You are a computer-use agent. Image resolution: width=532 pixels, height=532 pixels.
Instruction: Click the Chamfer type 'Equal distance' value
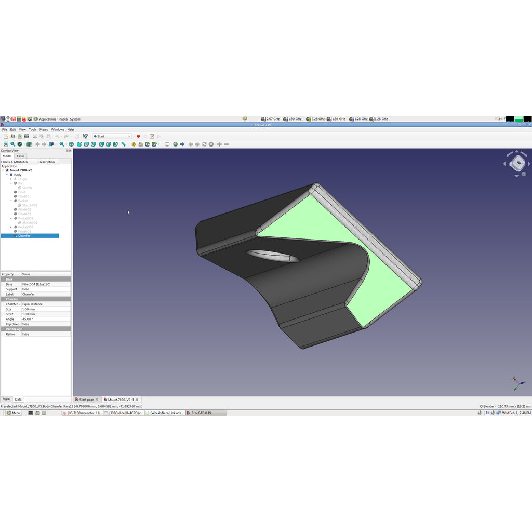click(x=46, y=304)
